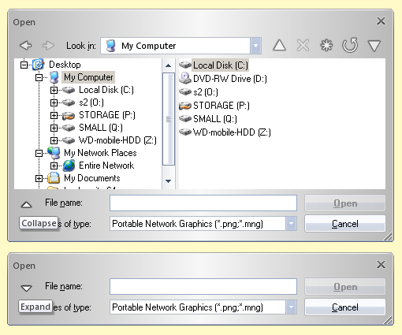Click the forward arrow navigation icon
The image size is (402, 335).
point(48,46)
